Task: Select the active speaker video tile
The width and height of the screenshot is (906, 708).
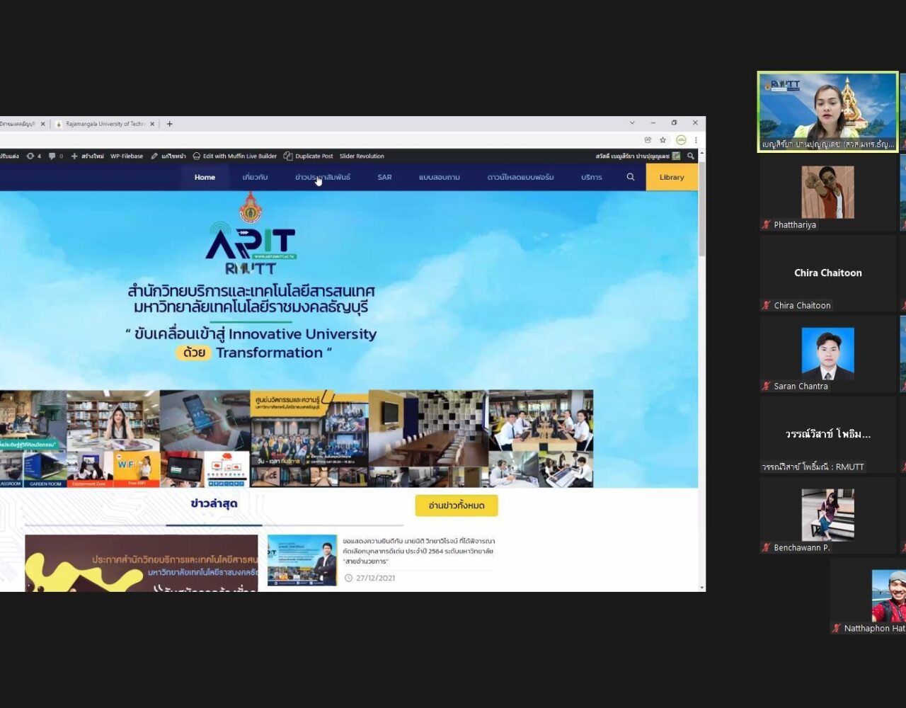Action: click(x=827, y=112)
